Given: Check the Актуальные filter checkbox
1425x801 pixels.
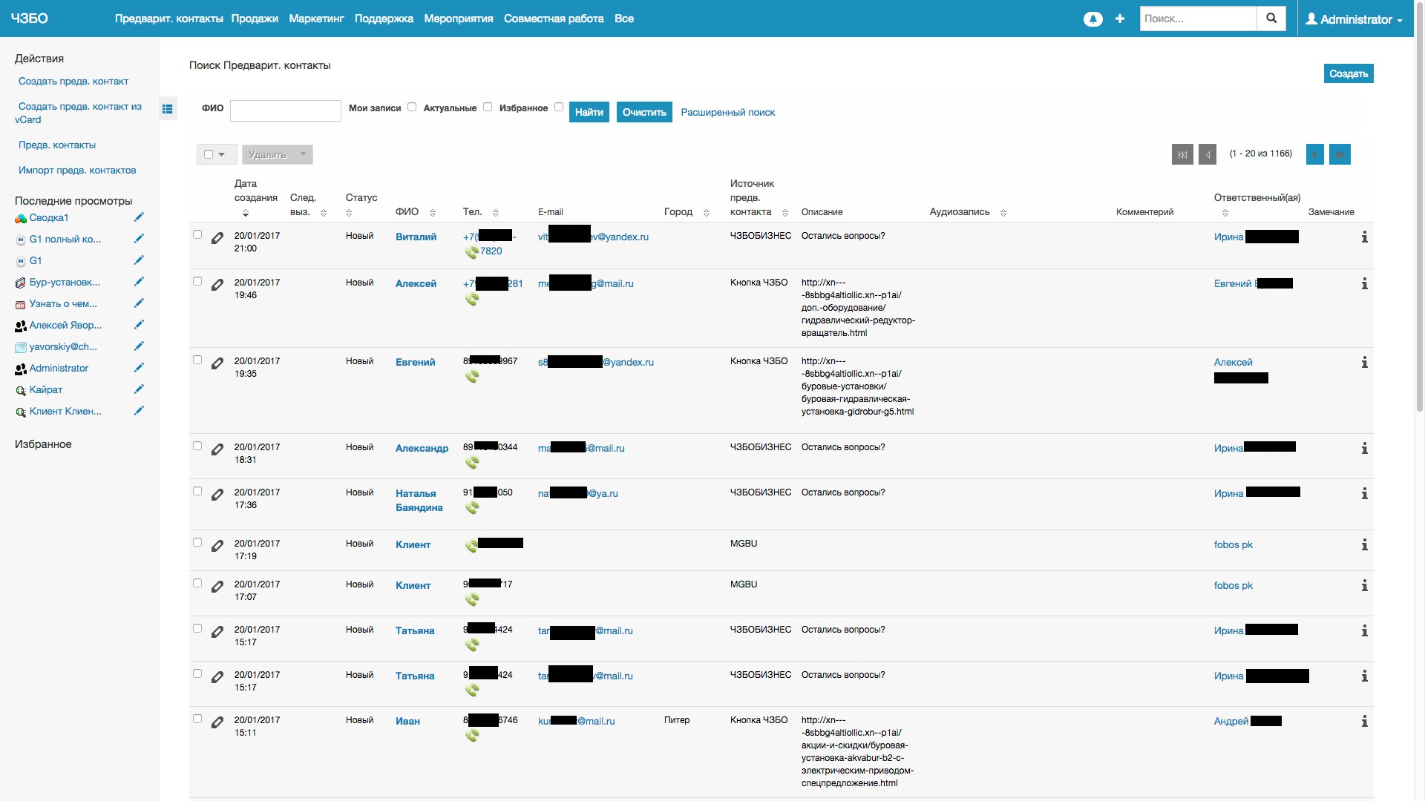Looking at the screenshot, I should (488, 107).
